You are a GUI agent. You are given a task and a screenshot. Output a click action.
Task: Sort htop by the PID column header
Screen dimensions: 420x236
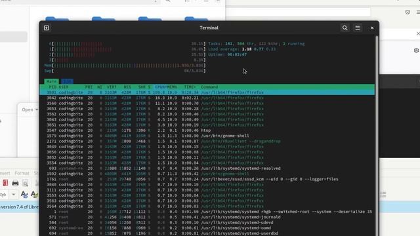point(52,87)
